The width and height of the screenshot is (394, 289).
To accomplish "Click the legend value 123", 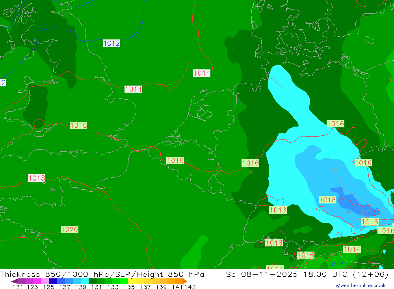I will (32, 287).
